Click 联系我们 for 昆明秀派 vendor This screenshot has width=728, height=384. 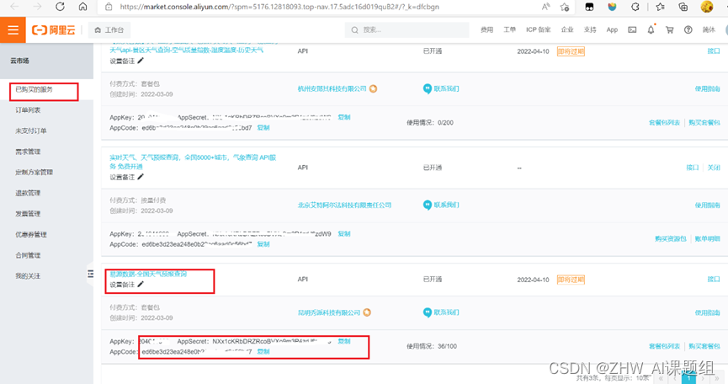click(x=441, y=312)
